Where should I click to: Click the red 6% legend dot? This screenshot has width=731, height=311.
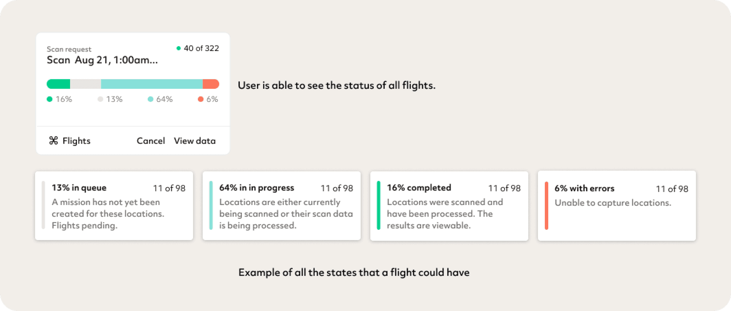(x=201, y=99)
